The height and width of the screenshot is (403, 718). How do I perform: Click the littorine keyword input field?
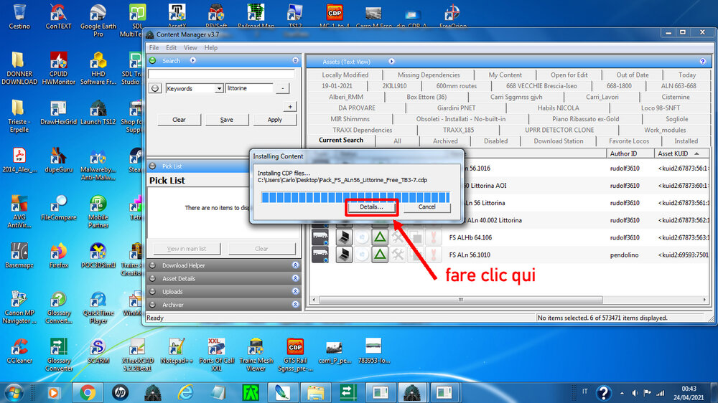coord(249,88)
